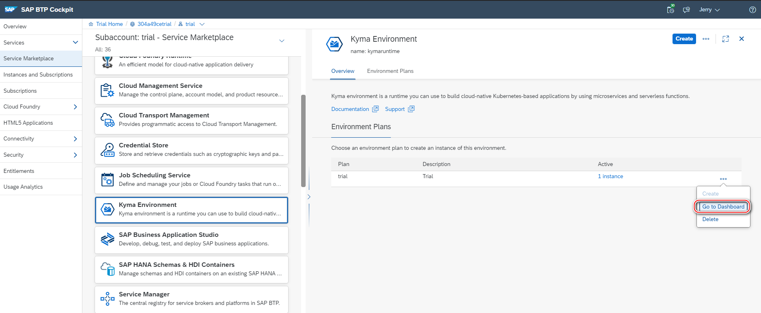Open the help question mark icon
The height and width of the screenshot is (313, 761).
pyautogui.click(x=752, y=10)
